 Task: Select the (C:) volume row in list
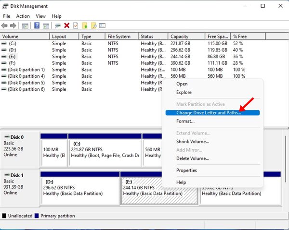[13, 43]
